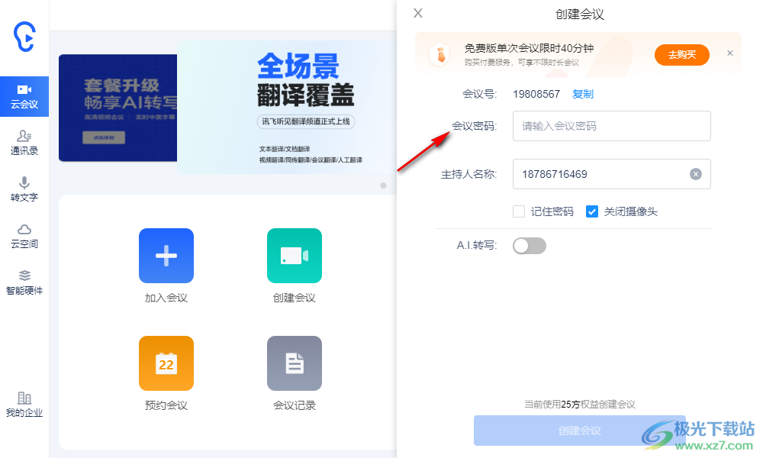The height and width of the screenshot is (458, 763).
Task: Click the meeting number 19808567
Action: click(536, 94)
